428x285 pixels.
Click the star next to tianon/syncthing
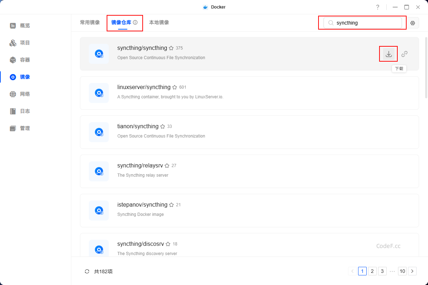point(163,126)
